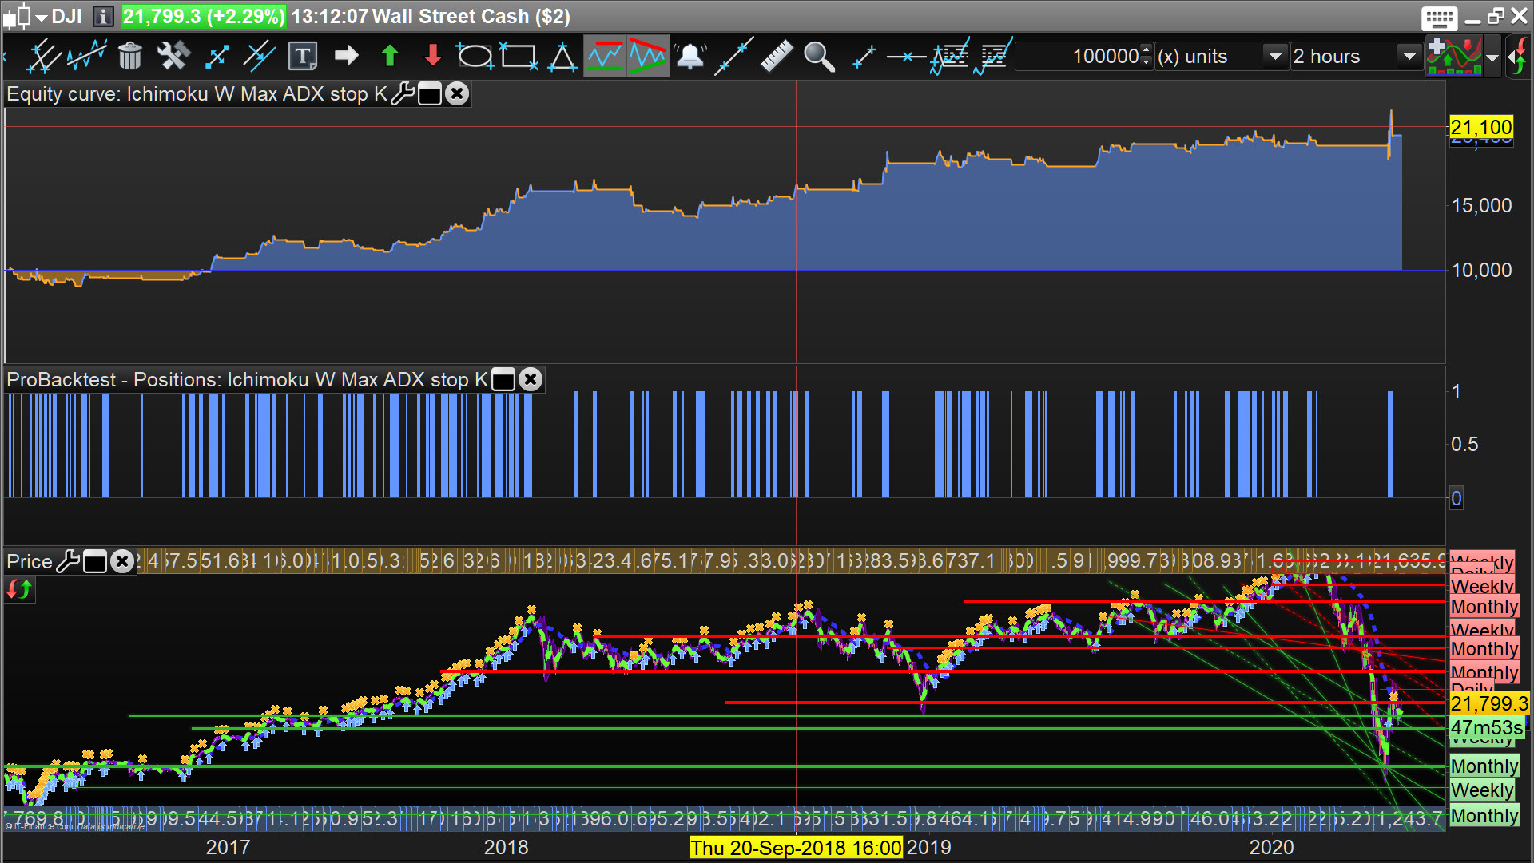Select the ellipse drawing tool
Image resolution: width=1534 pixels, height=863 pixels.
click(x=475, y=56)
